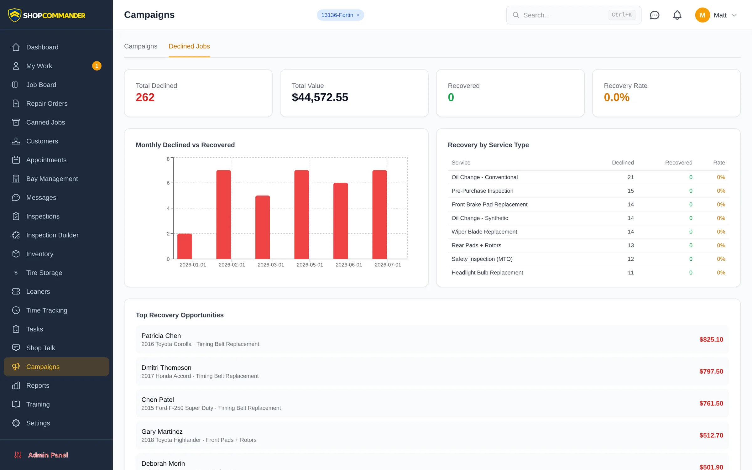Click the search magnifier icon

516,15
